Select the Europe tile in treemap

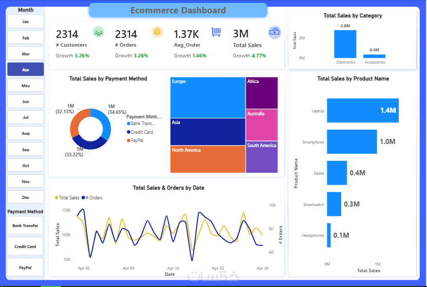click(x=208, y=97)
